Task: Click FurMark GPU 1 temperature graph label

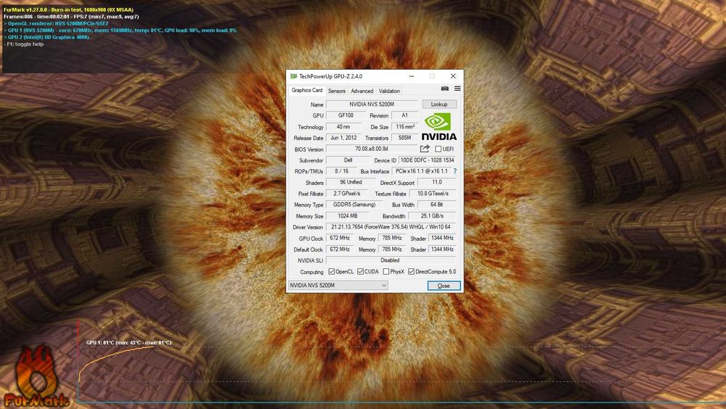Action: pyautogui.click(x=129, y=343)
